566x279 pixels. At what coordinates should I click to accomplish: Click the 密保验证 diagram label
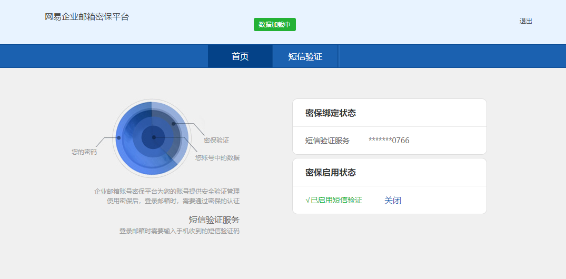click(x=216, y=141)
